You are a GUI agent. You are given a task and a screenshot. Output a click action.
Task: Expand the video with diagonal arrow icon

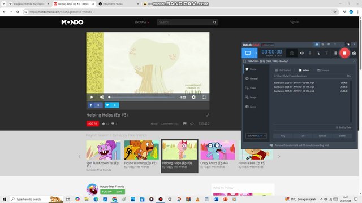(208, 115)
